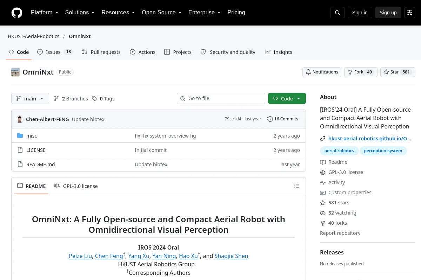Select the perception-system topic tag
Image resolution: width=421 pixels, height=280 pixels.
(x=383, y=151)
